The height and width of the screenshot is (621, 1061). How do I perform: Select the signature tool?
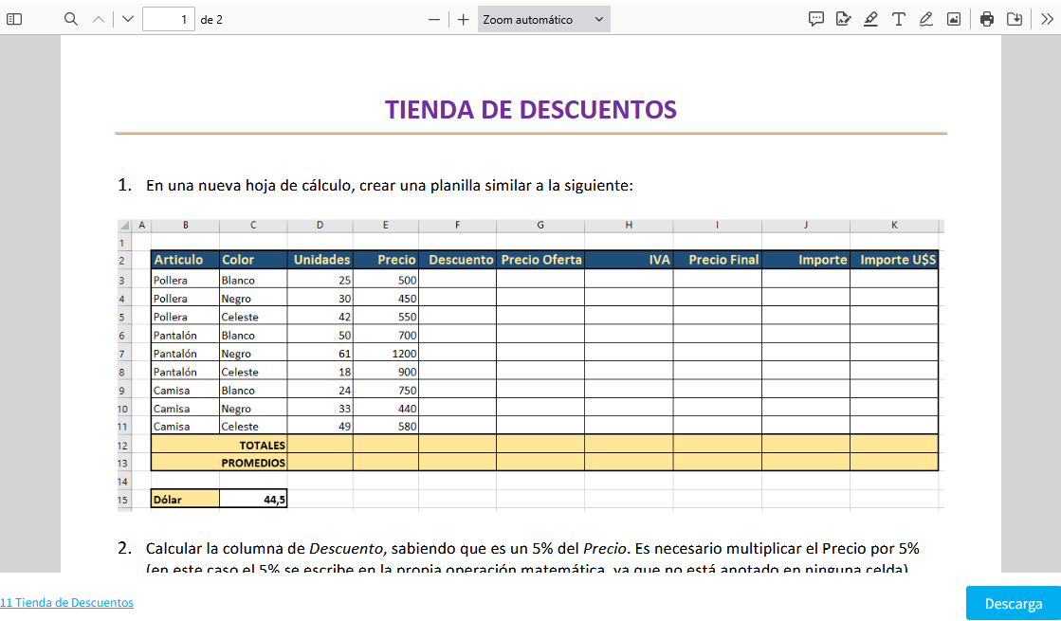point(843,19)
